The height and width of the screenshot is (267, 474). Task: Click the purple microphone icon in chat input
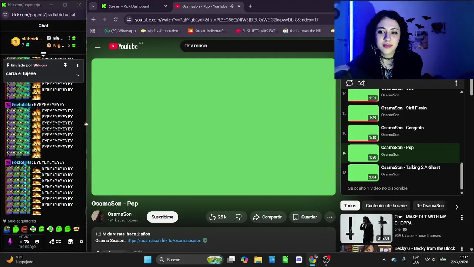click(x=10, y=242)
